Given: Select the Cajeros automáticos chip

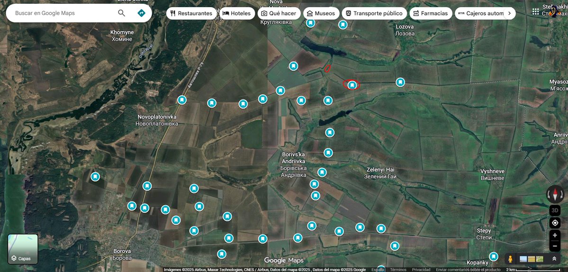Looking at the screenshot, I should 480,13.
